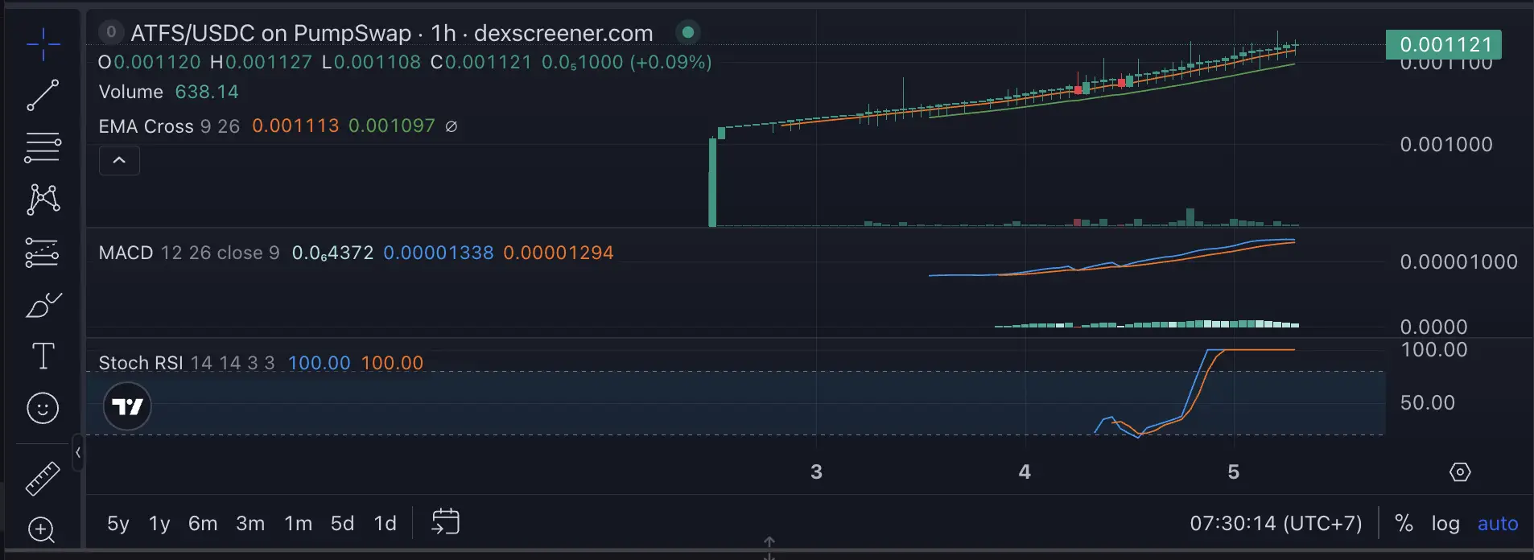The width and height of the screenshot is (1534, 560).
Task: Select the MACD 12 26 close 9 legend
Action: tap(189, 253)
